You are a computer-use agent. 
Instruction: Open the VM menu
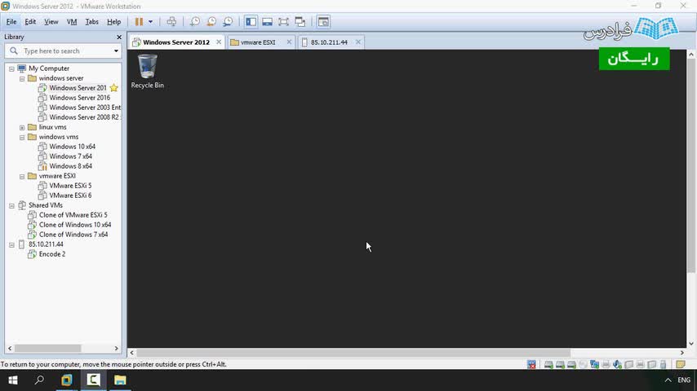point(72,22)
